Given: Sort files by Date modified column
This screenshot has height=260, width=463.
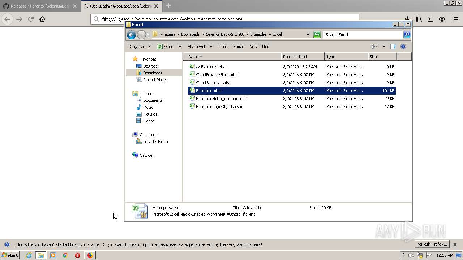Looking at the screenshot, I should coord(303,57).
